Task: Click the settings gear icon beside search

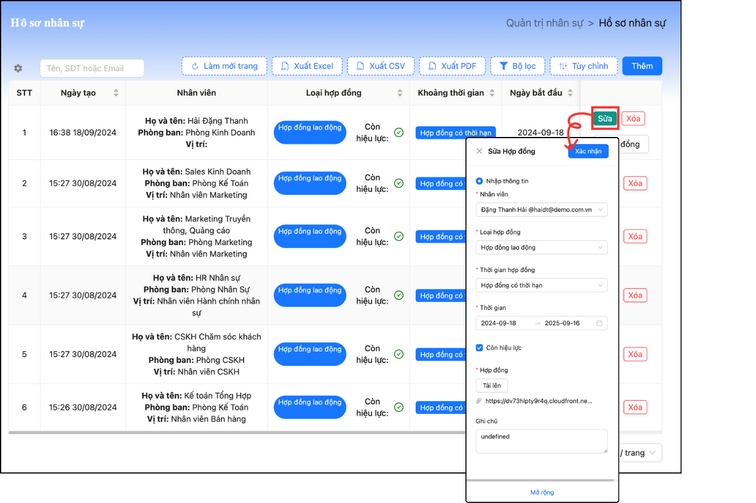Action: 18,68
